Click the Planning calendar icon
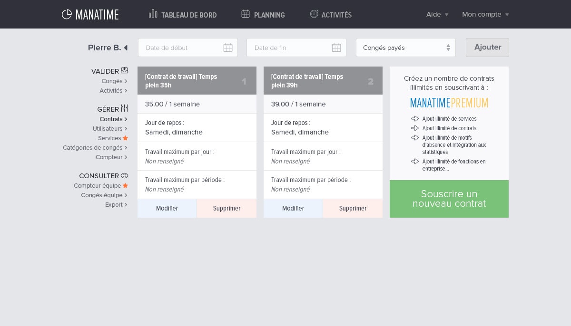The width and height of the screenshot is (571, 326). [246, 14]
